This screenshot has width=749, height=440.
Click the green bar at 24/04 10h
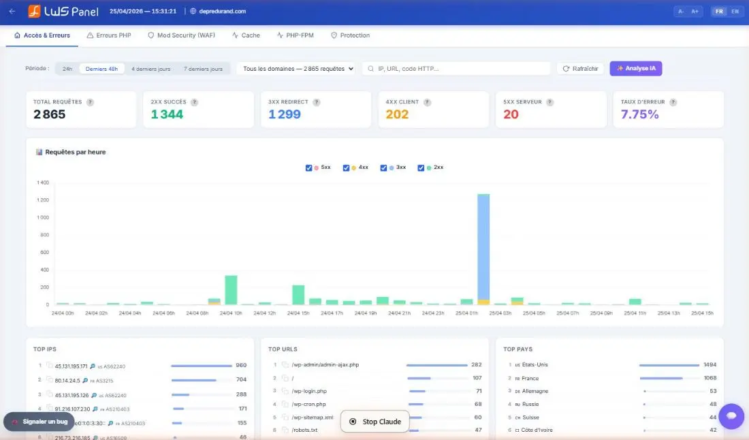tap(231, 290)
